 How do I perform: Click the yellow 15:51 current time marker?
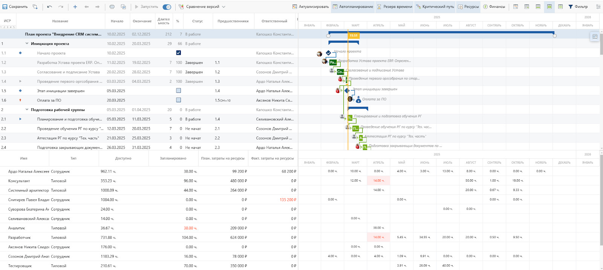pyautogui.click(x=354, y=36)
